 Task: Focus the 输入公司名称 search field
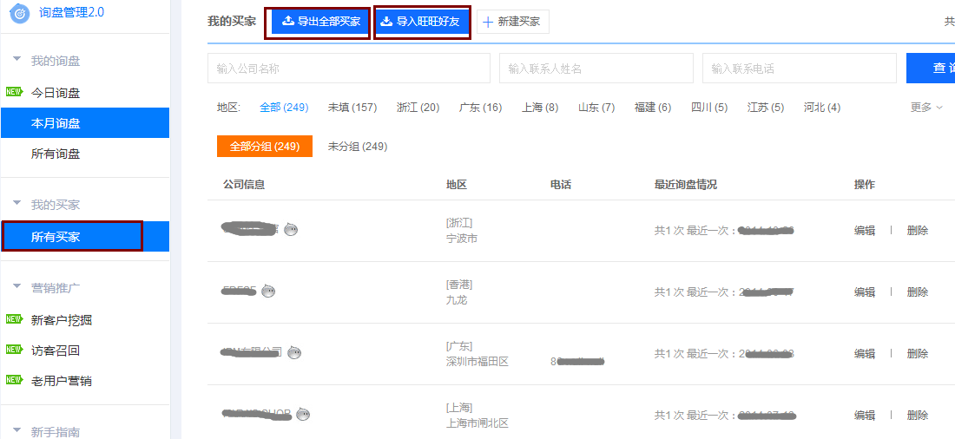click(x=349, y=69)
